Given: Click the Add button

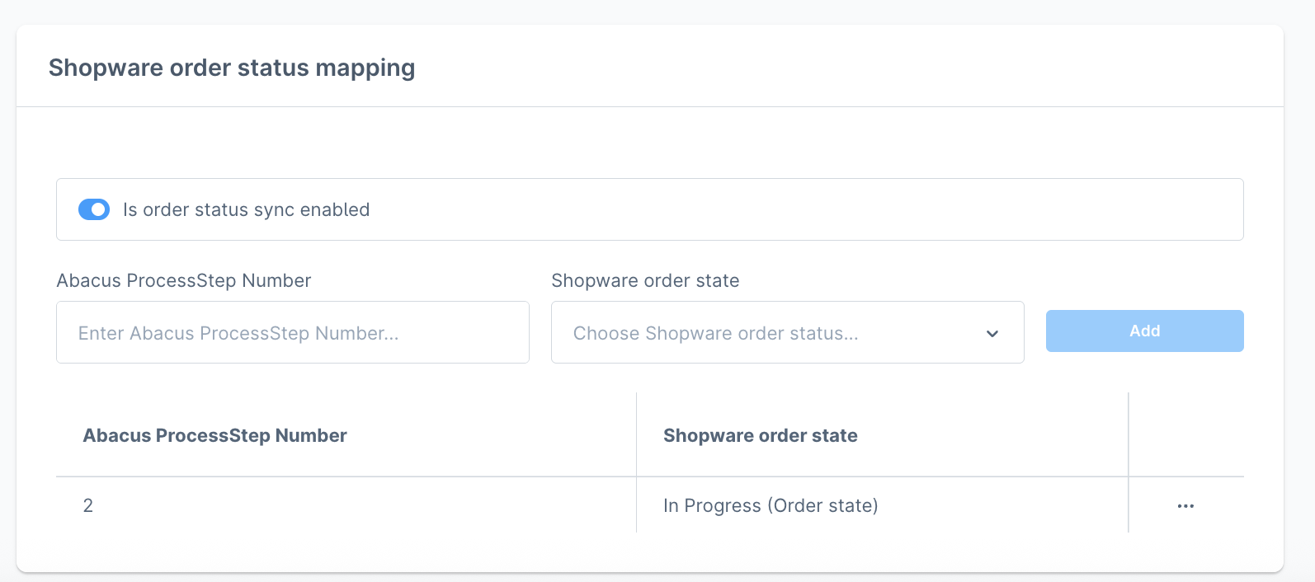Looking at the screenshot, I should pyautogui.click(x=1144, y=331).
